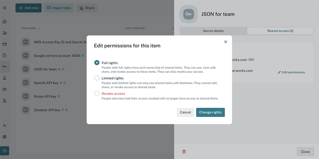Screen dimensions: 319x159
Task: Close the edit permissions dialog
Action: coord(226,42)
